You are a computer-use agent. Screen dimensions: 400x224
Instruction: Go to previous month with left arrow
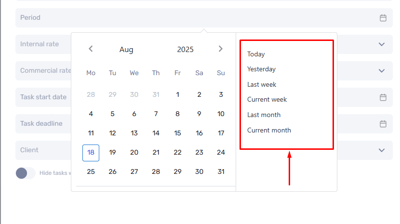[x=91, y=49]
